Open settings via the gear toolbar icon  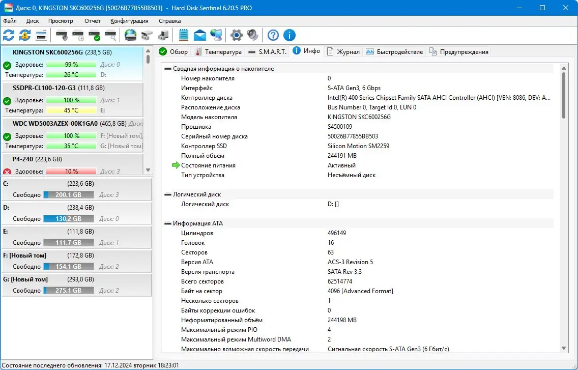tap(236, 36)
